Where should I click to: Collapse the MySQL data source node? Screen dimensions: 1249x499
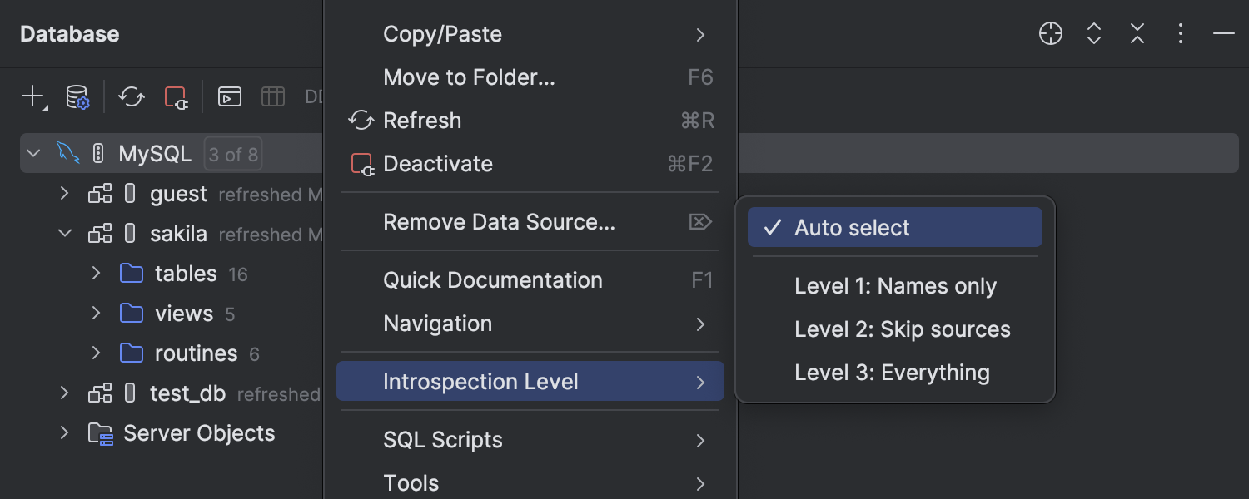point(33,154)
